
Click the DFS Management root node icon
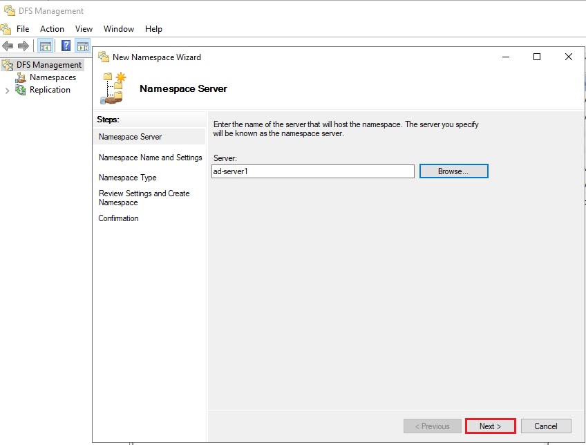point(7,64)
